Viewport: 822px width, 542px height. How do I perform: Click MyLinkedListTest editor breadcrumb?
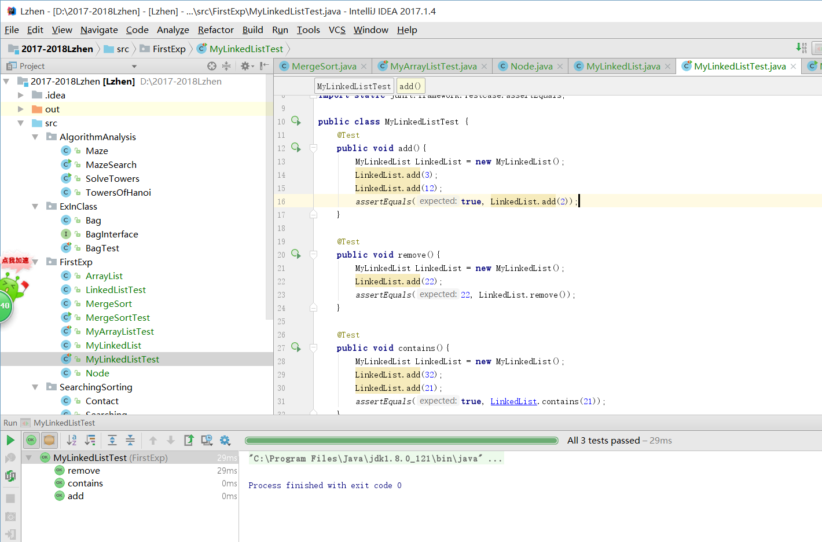point(354,86)
